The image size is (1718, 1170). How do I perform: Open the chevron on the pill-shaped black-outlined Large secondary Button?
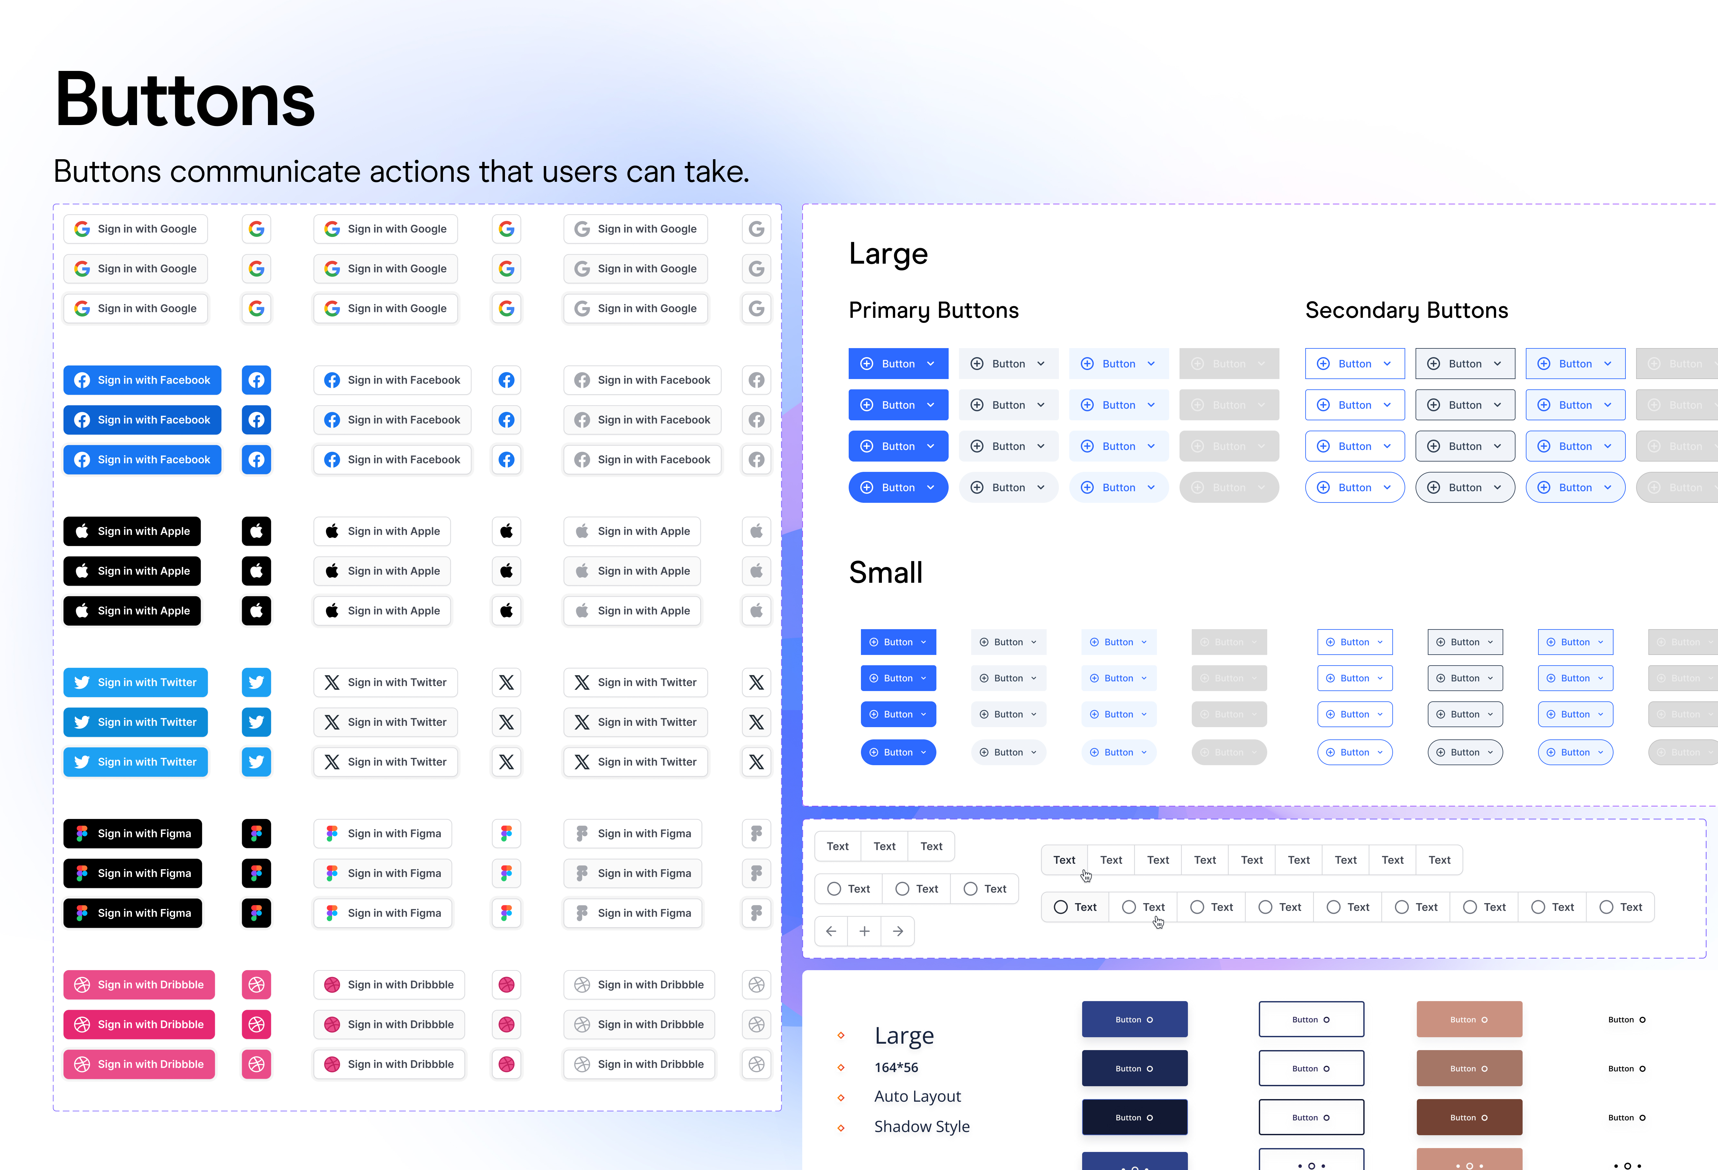coord(1498,488)
